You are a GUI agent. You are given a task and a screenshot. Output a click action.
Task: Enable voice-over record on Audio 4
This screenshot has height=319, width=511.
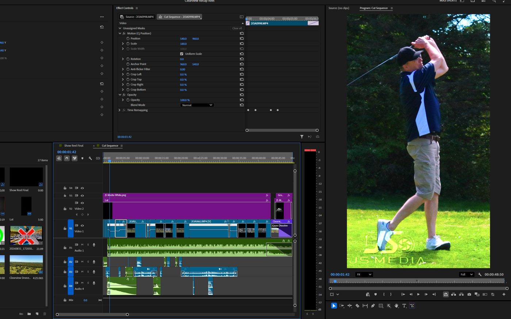(94, 283)
